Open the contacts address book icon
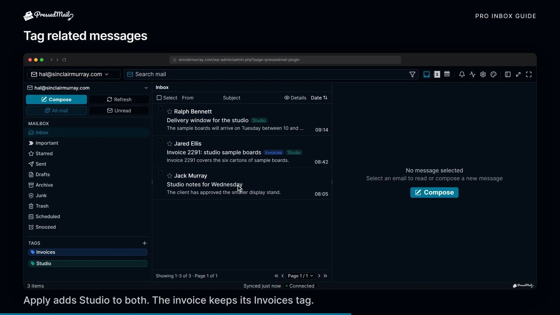 437,74
